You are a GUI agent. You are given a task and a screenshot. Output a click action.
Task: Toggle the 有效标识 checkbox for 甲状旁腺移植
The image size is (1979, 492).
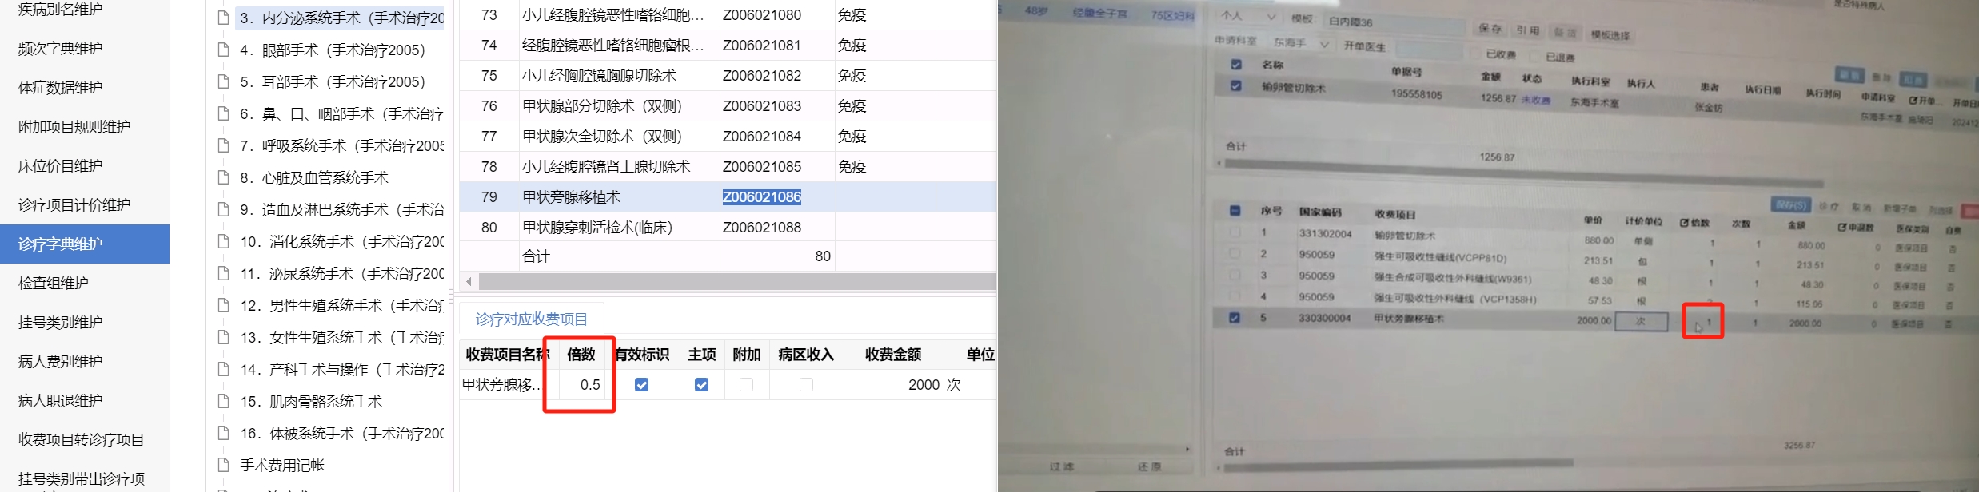[641, 384]
